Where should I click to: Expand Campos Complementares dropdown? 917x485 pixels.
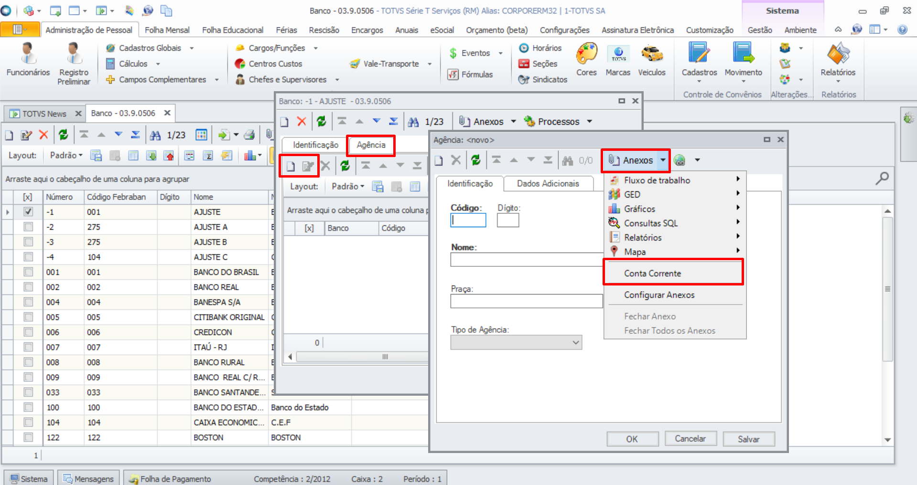pos(216,80)
